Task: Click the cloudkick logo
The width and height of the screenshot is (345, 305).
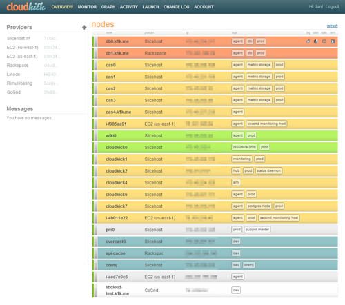Action: tap(26, 7)
